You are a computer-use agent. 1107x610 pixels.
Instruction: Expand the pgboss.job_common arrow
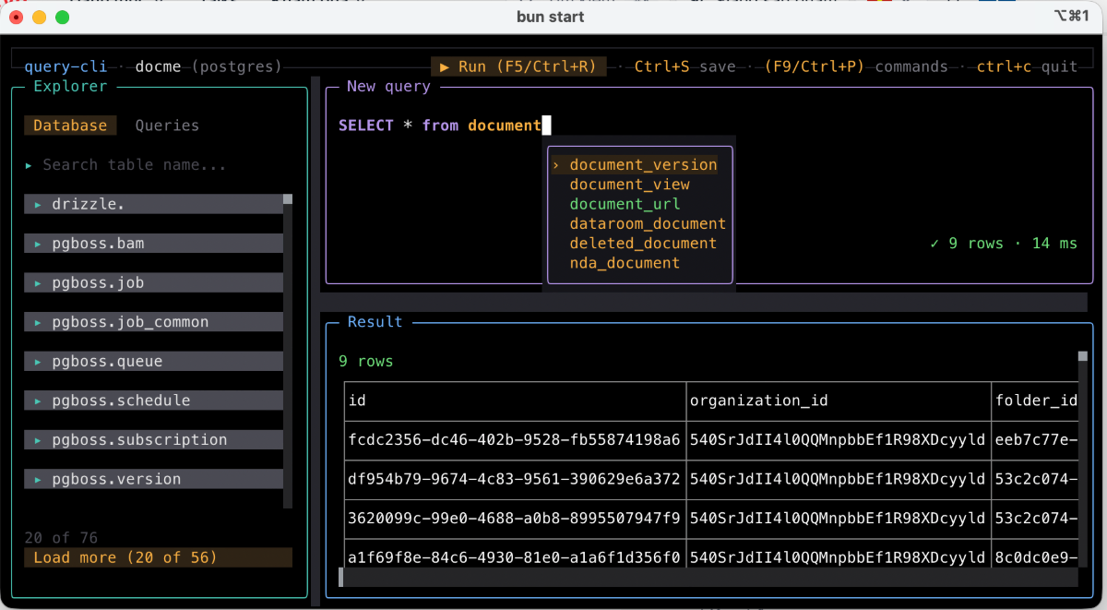click(x=38, y=322)
